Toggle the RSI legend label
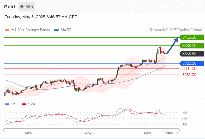205x139 pixels. pyautogui.click(x=14, y=104)
